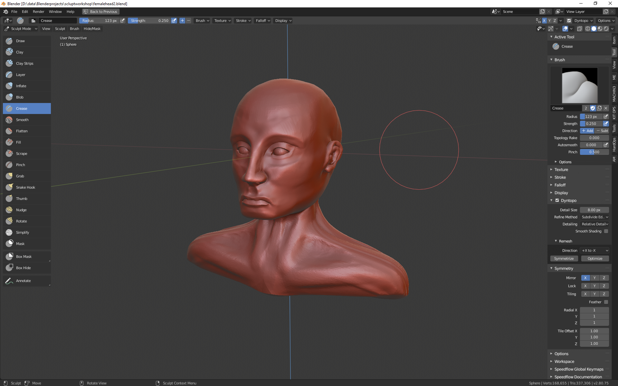Image resolution: width=618 pixels, height=386 pixels.
Task: Open the Sculpt Mode dropdown
Action: pyautogui.click(x=21, y=29)
